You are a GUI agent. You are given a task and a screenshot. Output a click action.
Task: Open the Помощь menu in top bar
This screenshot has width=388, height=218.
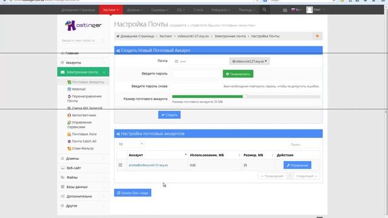(x=247, y=10)
